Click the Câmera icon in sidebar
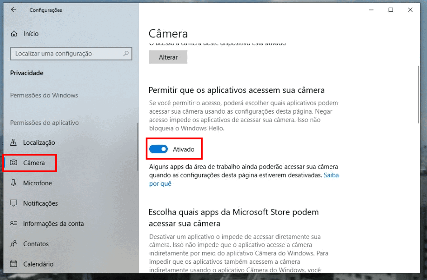 [14, 162]
